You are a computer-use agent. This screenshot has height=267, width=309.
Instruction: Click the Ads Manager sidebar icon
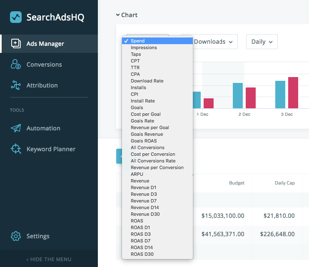pyautogui.click(x=16, y=44)
